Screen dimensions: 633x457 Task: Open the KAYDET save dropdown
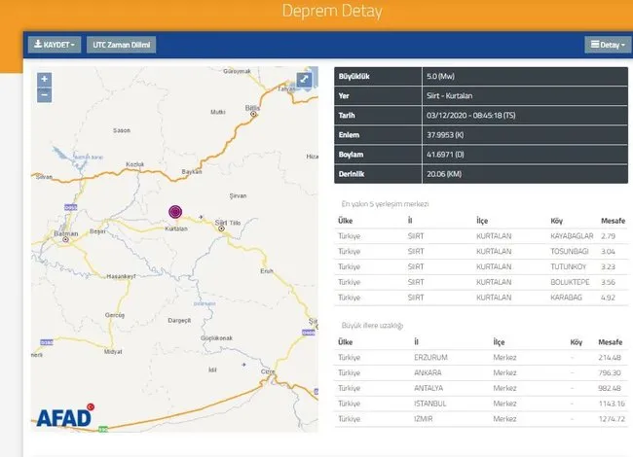[55, 45]
